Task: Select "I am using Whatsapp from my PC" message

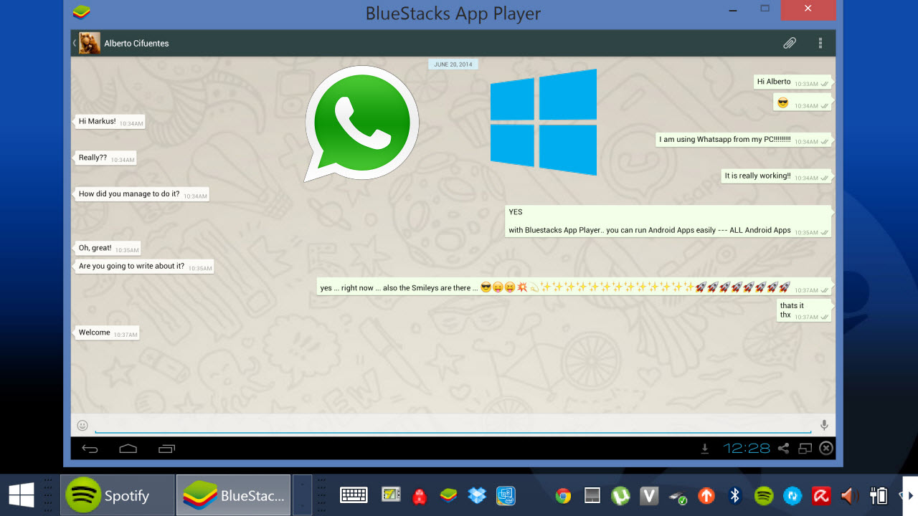Action: coord(744,140)
